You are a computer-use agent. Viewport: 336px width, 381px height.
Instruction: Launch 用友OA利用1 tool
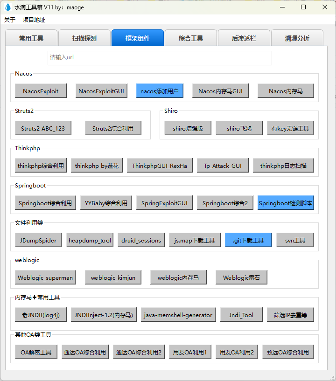click(190, 352)
